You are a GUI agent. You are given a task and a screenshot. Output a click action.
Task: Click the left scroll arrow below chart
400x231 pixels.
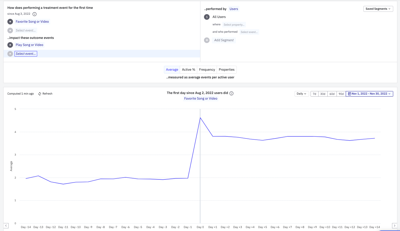coord(6,226)
